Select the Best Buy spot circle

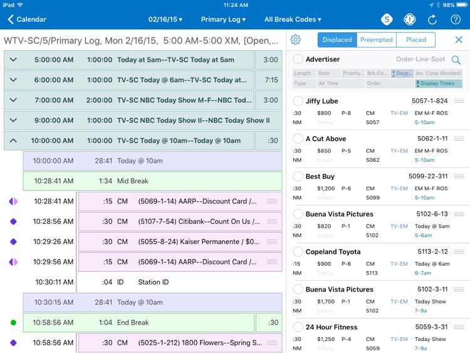click(298, 176)
